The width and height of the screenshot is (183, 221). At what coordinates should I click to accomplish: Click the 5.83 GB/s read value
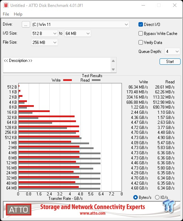[166, 148]
